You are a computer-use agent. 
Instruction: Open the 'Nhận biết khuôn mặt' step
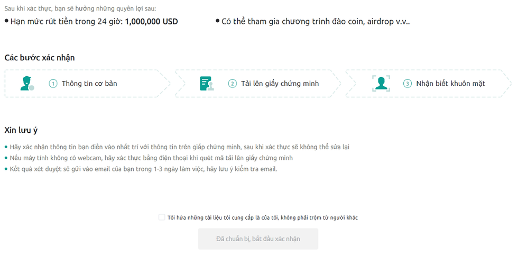coord(450,84)
